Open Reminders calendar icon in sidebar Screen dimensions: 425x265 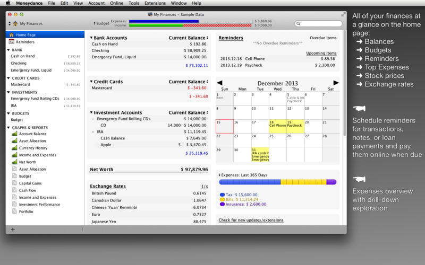11,42
